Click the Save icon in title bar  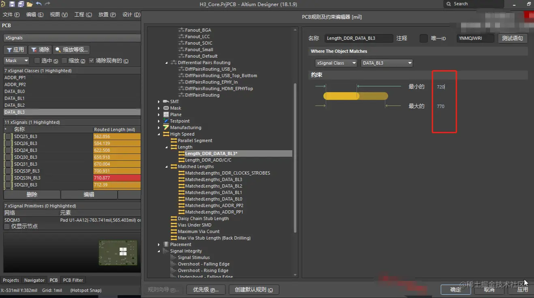[x=12, y=4]
